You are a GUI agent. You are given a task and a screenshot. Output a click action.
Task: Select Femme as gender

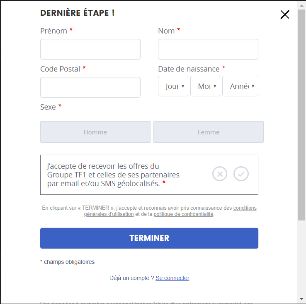coord(209,132)
